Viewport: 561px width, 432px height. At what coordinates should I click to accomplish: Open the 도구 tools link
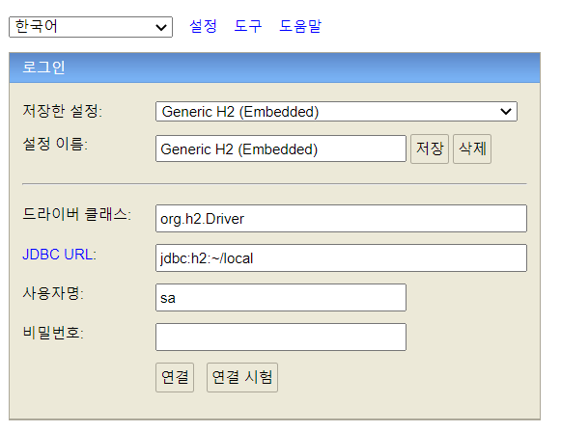click(x=248, y=26)
